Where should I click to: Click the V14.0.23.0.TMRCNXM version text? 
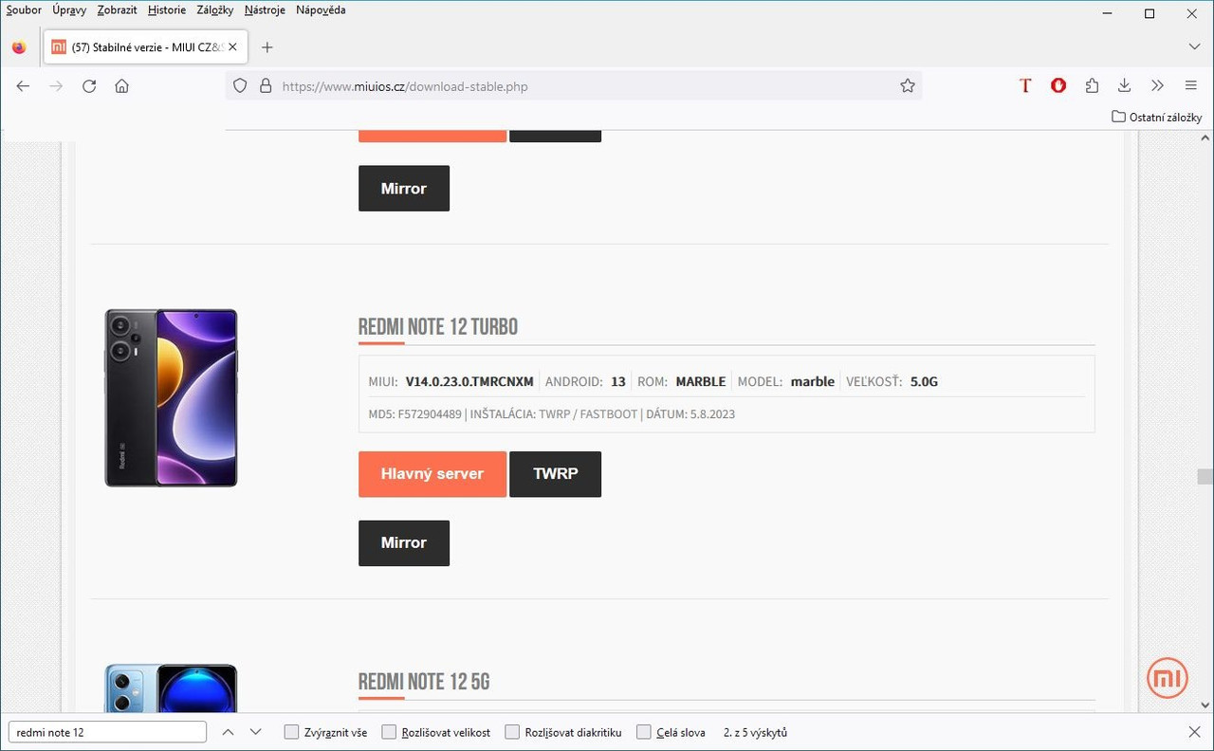tap(469, 382)
